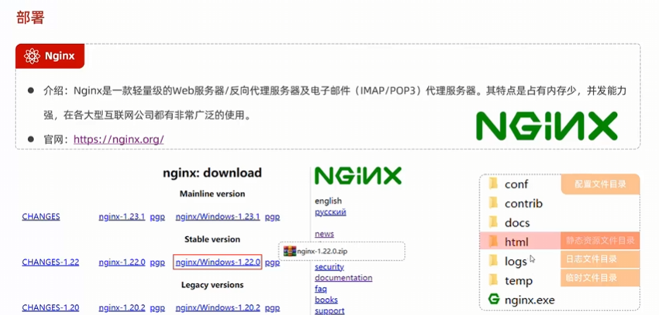659x315 pixels.
Task: Select the docs folder name
Action: (x=517, y=223)
